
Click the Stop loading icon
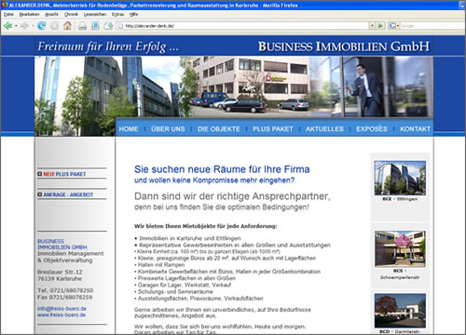pyautogui.click(x=54, y=26)
